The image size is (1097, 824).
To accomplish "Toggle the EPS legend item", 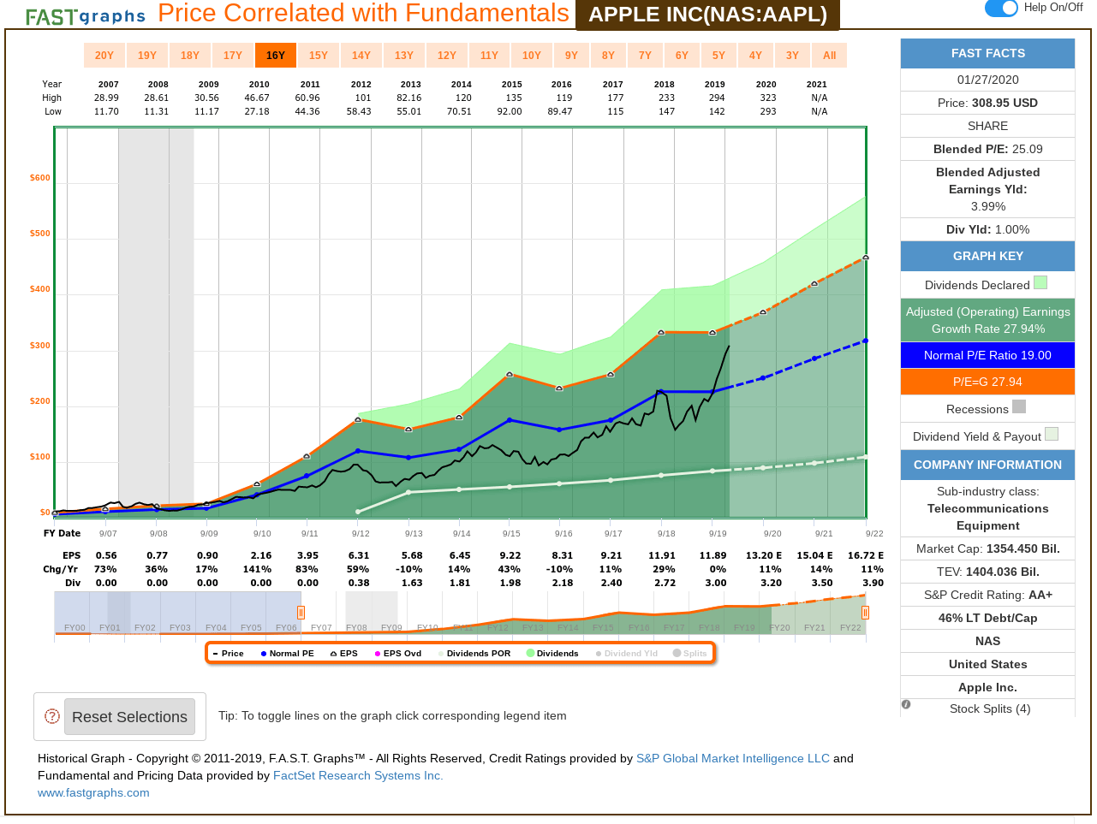I will point(344,654).
